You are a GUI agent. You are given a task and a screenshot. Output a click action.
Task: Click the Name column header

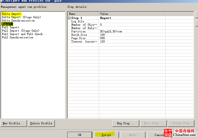tap(83, 14)
